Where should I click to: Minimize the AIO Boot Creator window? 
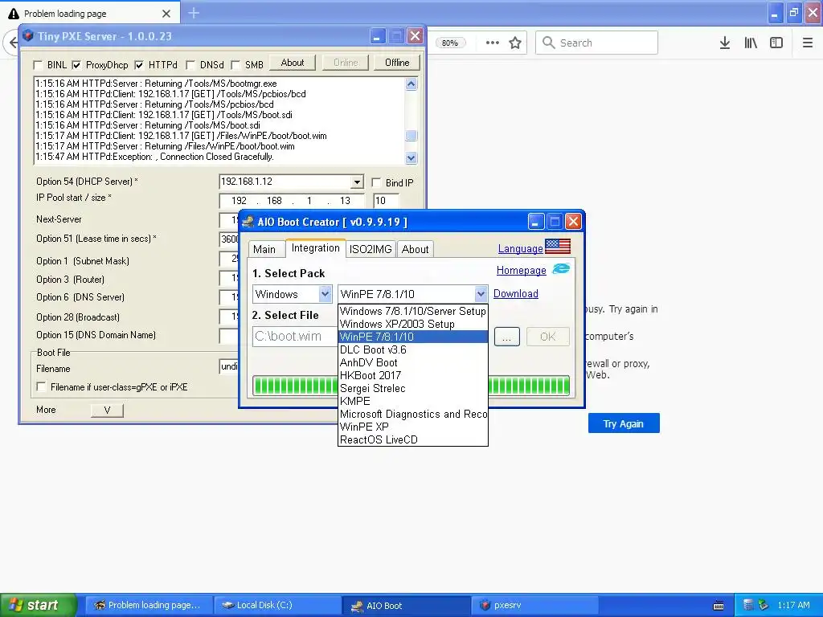tap(535, 222)
